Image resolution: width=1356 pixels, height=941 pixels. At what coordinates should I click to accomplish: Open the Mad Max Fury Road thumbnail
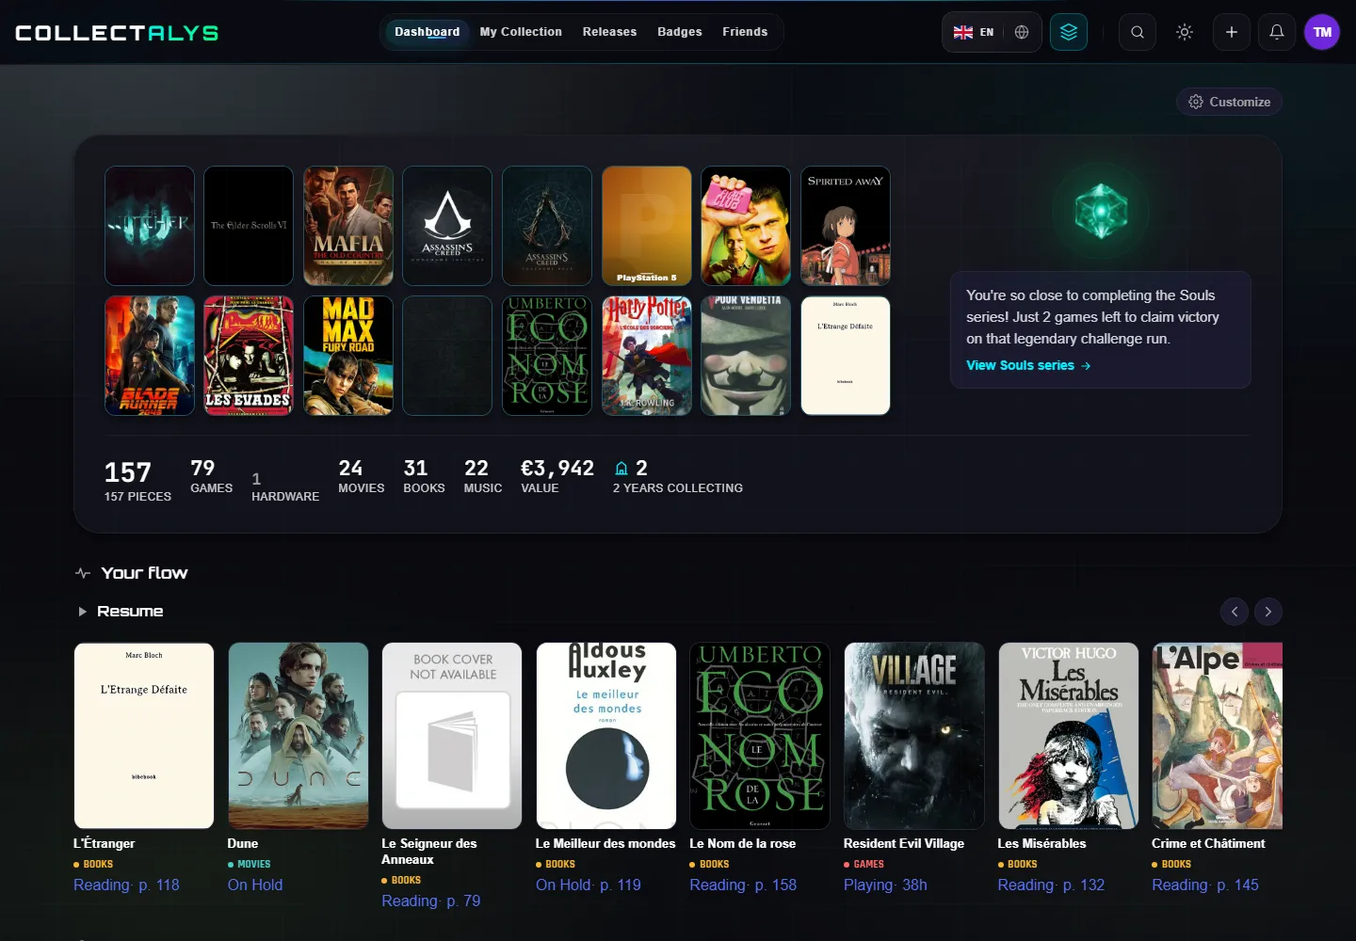tap(348, 356)
